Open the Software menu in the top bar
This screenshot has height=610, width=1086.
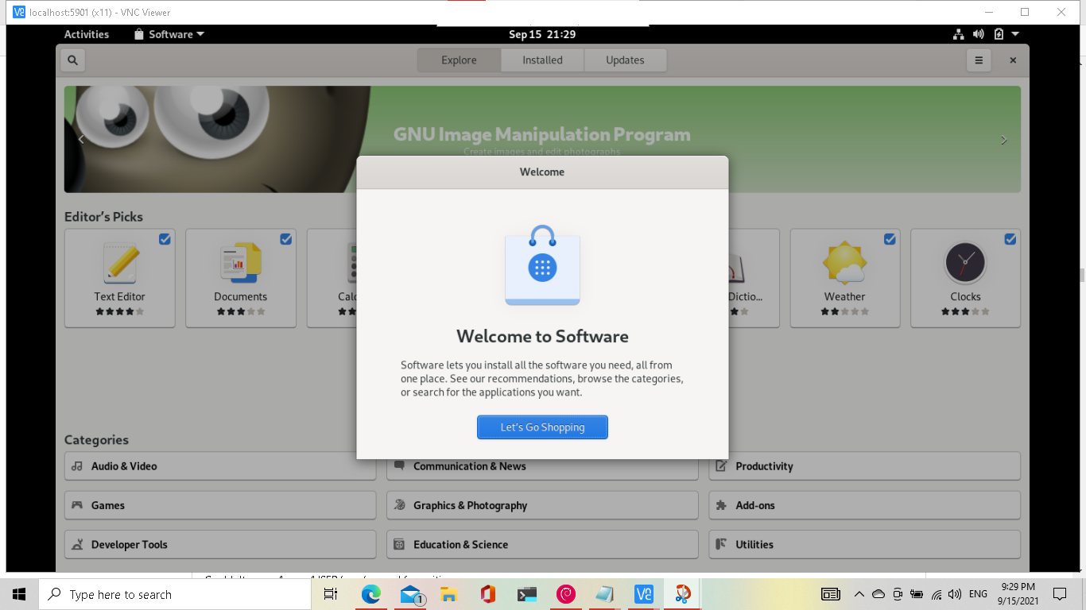coord(169,34)
